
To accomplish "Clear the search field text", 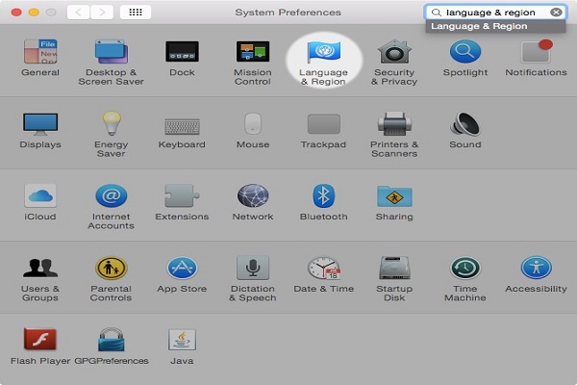I will [556, 13].
